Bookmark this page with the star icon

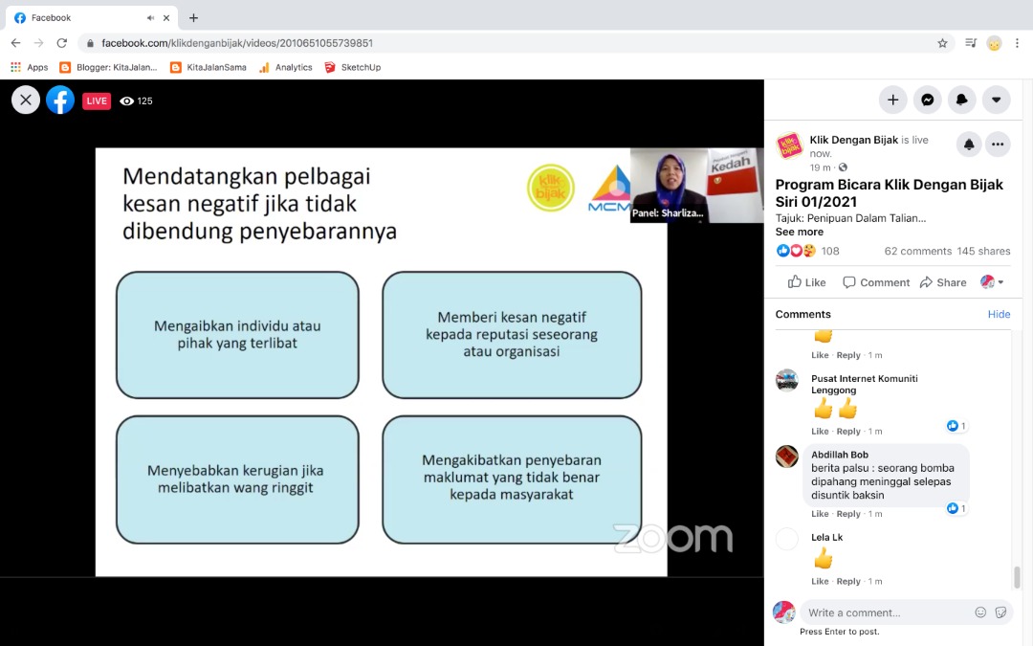pos(942,43)
